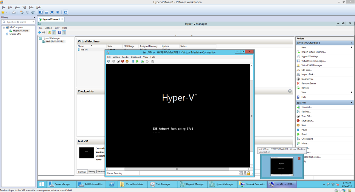Click Hyper-V Manager back arrow icon
Image resolution: width=355 pixels, height=192 pixels.
[x=40, y=32]
